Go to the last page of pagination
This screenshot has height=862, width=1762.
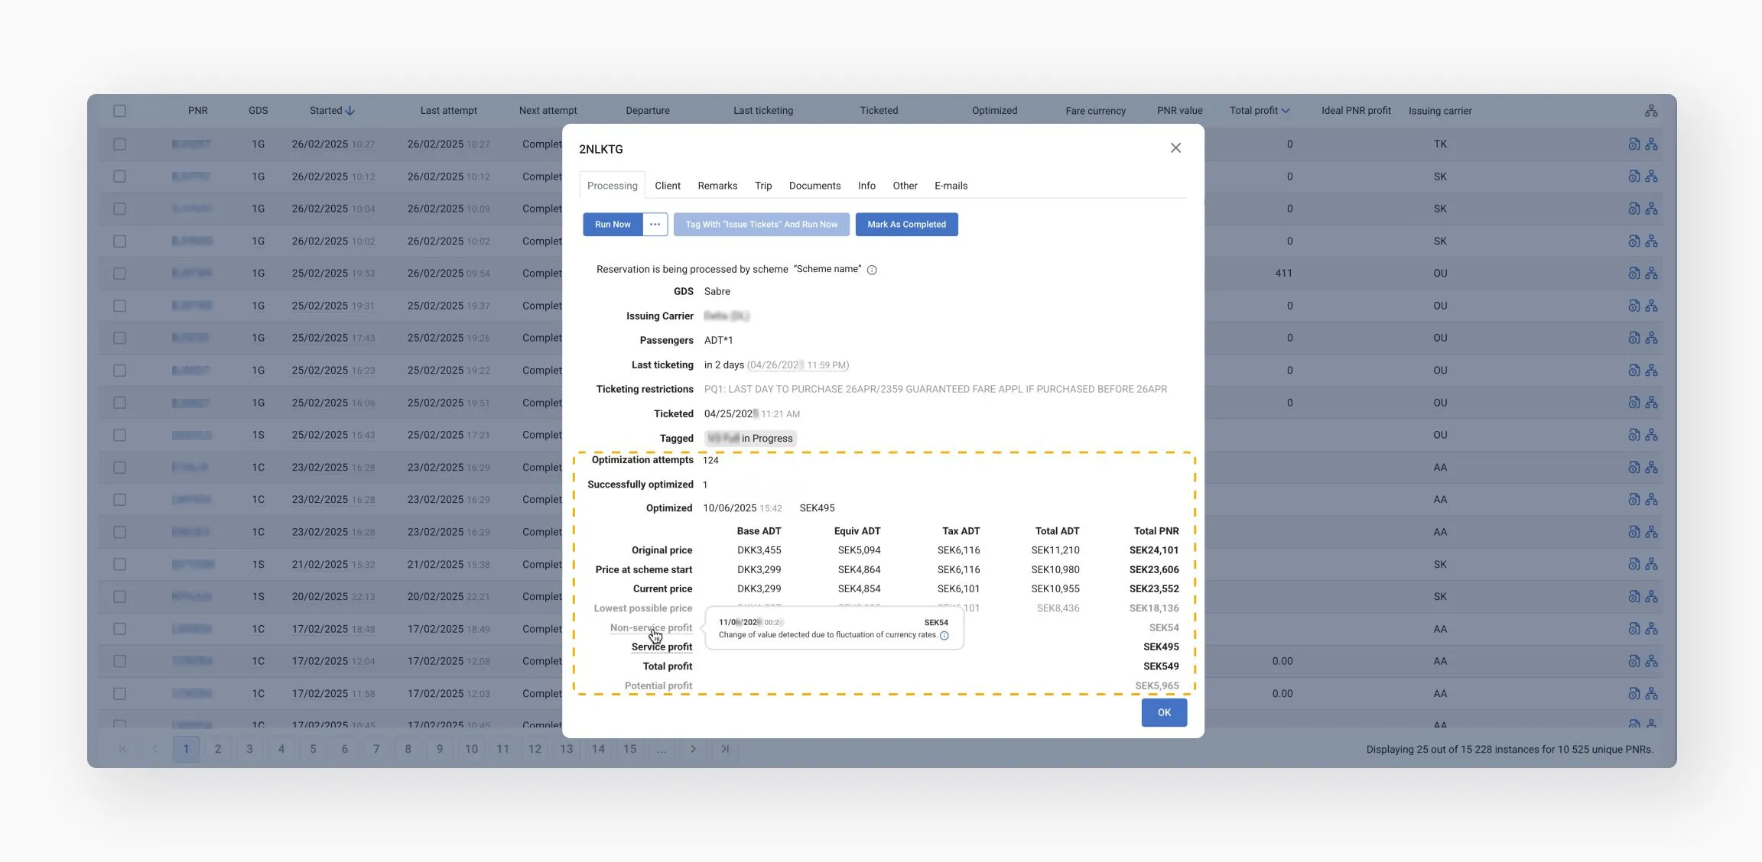725,749
